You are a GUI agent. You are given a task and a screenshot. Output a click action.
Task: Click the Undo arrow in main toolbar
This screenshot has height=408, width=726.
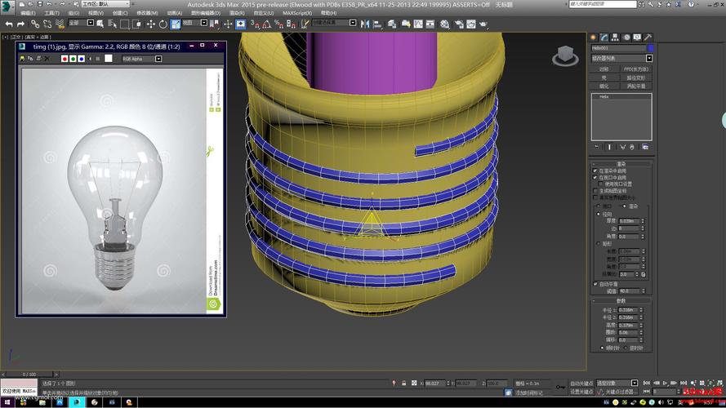[x=8, y=24]
